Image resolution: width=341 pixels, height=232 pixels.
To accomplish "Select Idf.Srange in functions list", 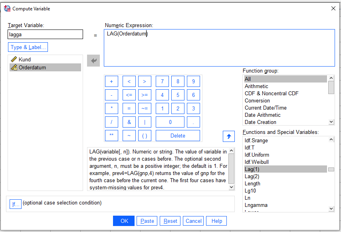I will (285, 140).
